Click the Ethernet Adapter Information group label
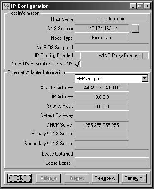Image resolution: width=154 pixels, height=189 pixels. [36, 72]
